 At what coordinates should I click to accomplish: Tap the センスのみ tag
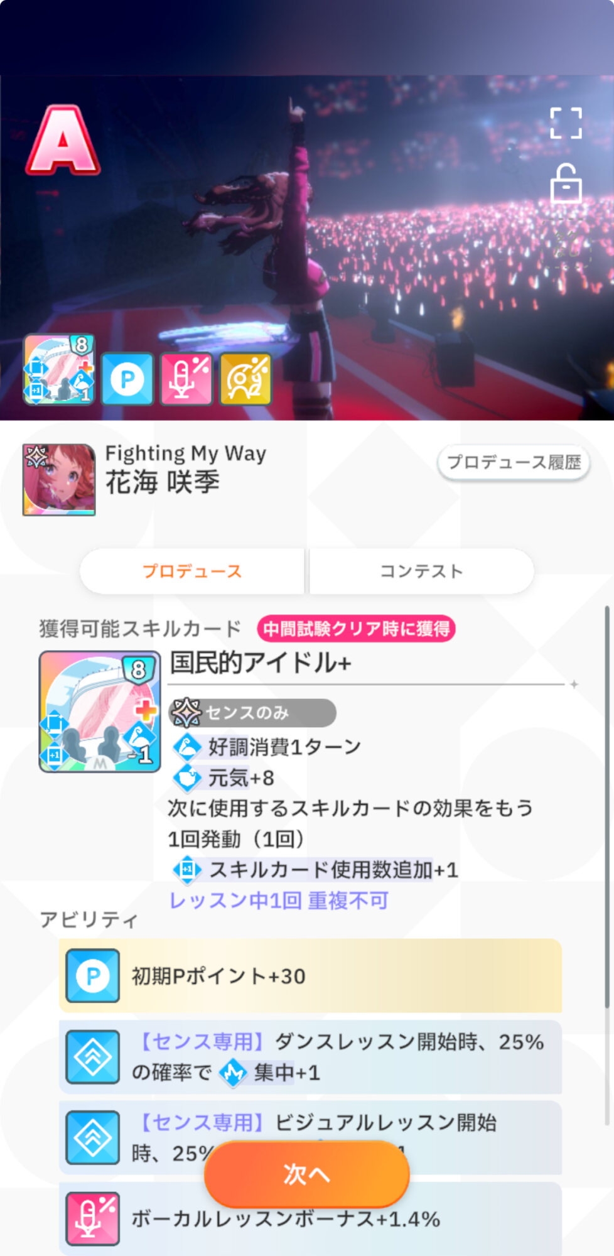click(252, 713)
